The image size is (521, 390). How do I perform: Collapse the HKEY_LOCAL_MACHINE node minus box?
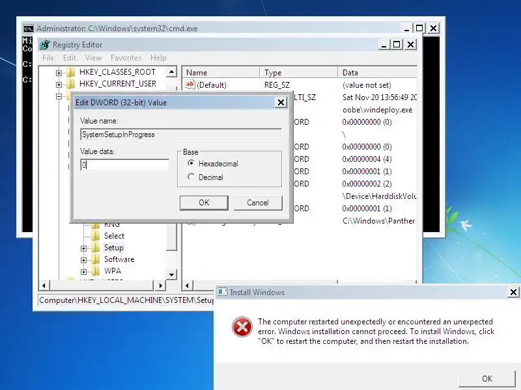pos(59,96)
